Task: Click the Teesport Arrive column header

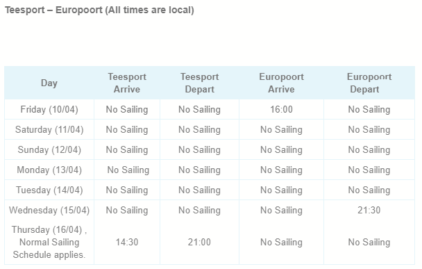Action: click(x=127, y=83)
